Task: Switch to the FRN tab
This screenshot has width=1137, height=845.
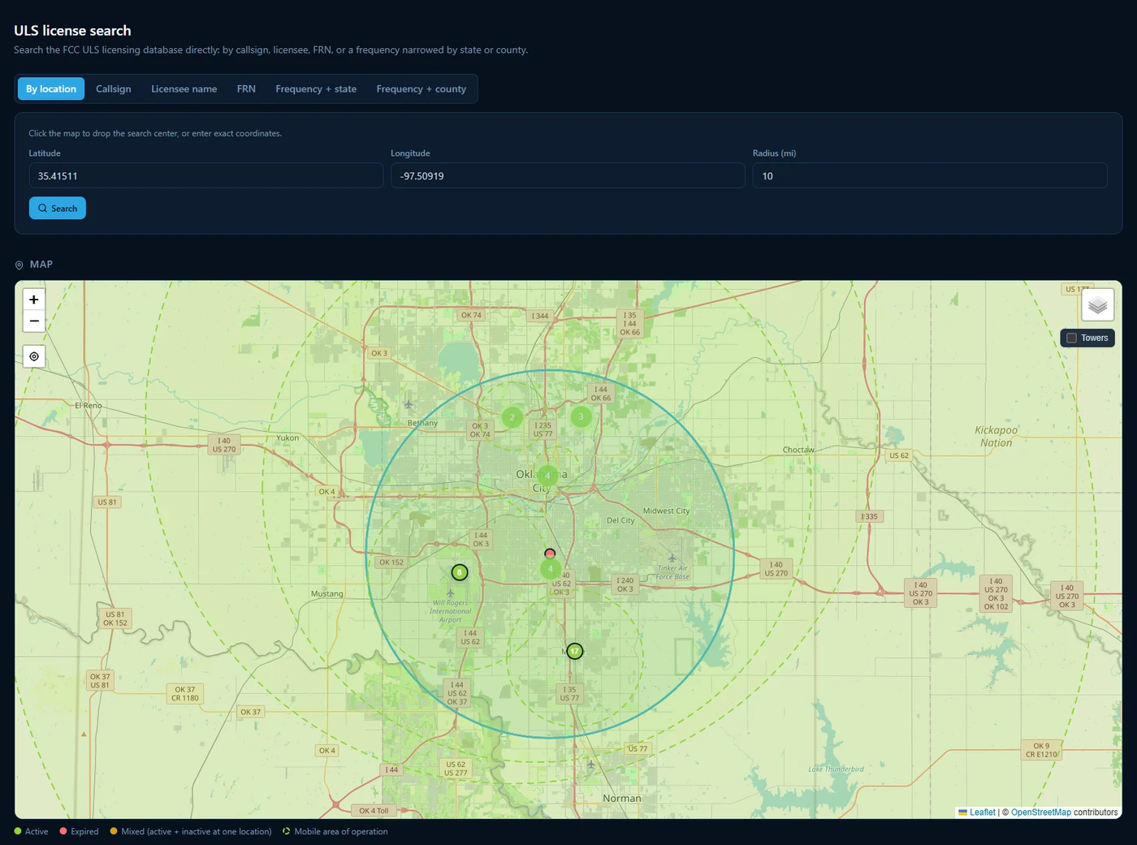Action: [246, 88]
